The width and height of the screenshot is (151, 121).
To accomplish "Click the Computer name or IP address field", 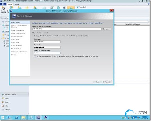I will [x=67, y=29].
